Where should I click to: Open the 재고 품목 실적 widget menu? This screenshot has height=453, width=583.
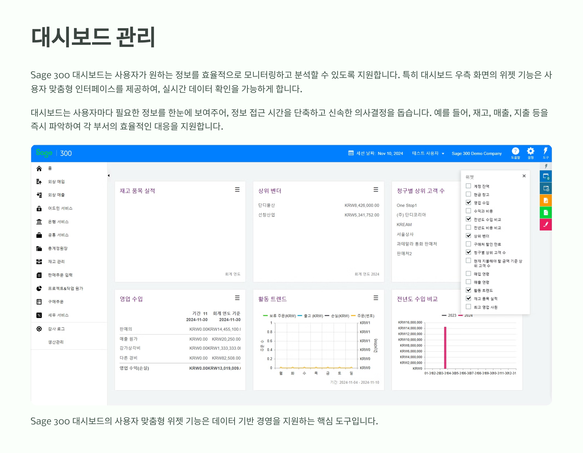(237, 190)
